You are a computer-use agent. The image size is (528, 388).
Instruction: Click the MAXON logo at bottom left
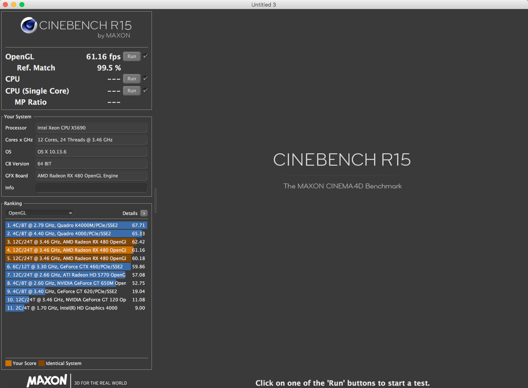47,381
